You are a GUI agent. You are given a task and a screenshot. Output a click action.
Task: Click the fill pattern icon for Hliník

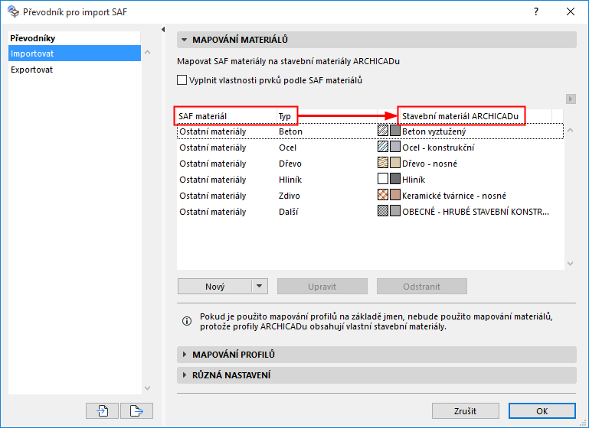pos(383,179)
